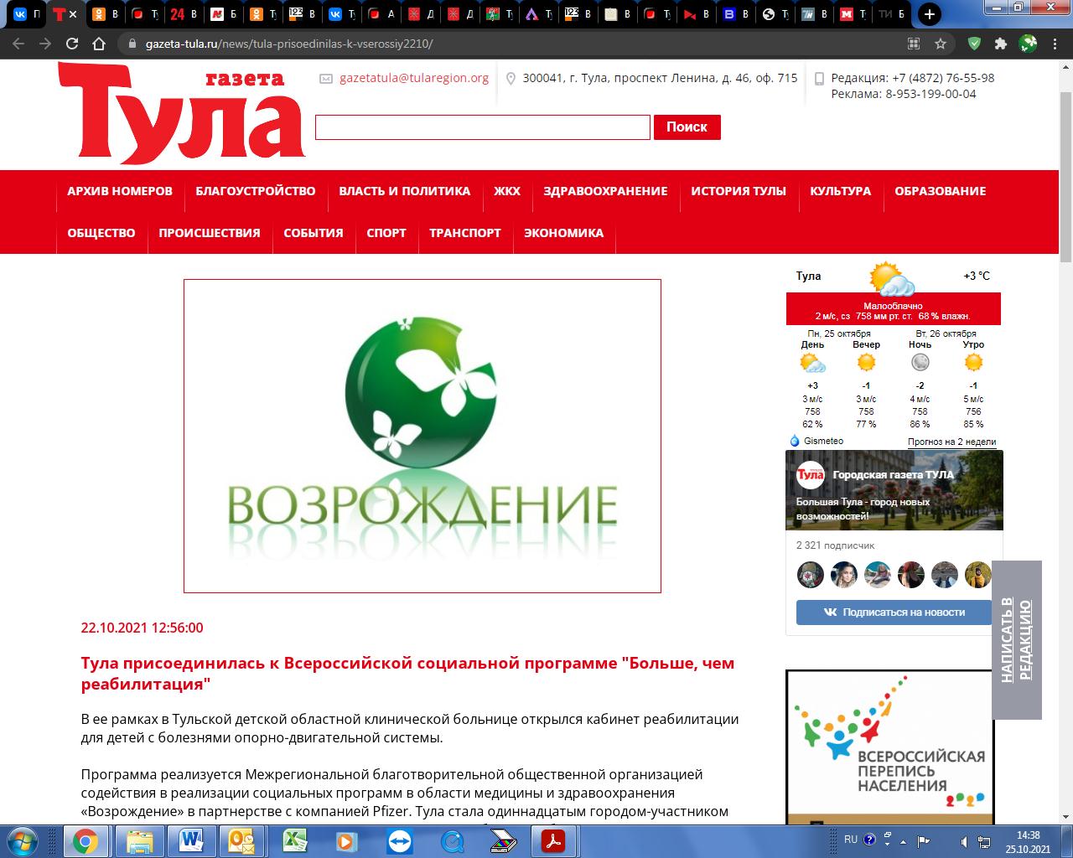The height and width of the screenshot is (858, 1073).
Task: Bookmark this page with the star icon
Action: coord(941,44)
